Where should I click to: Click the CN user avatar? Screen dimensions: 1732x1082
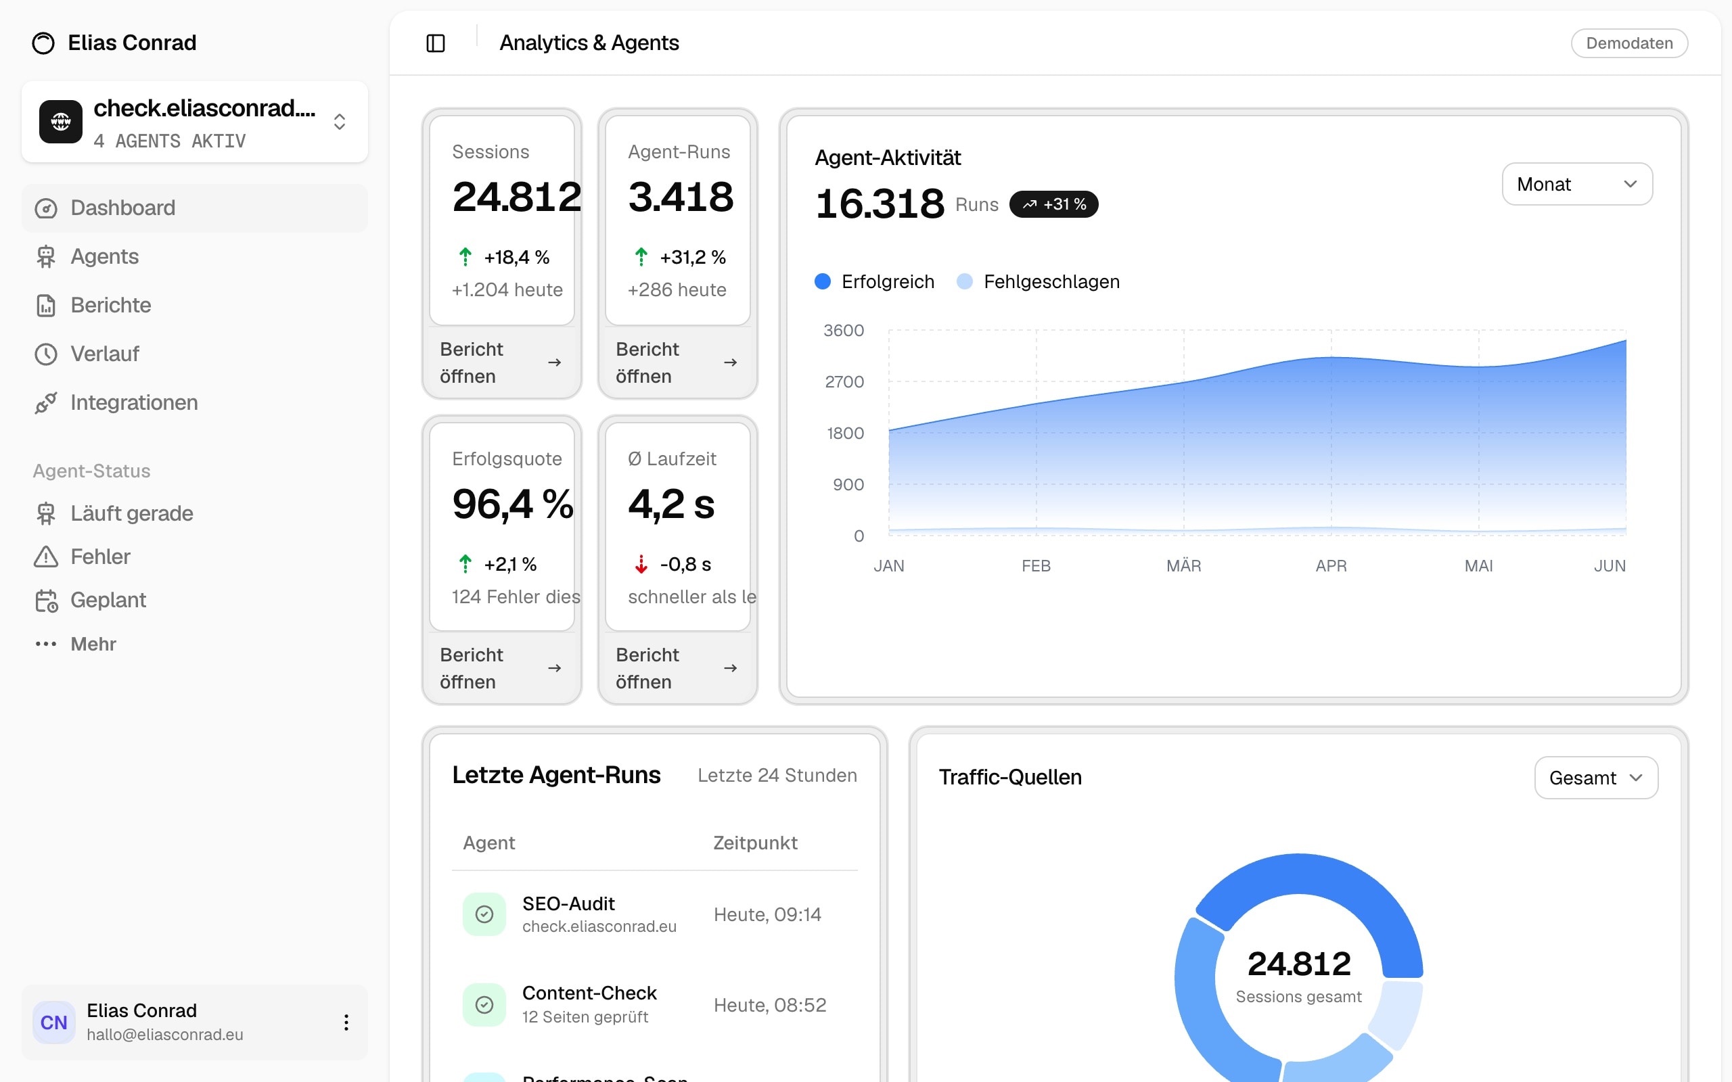pyautogui.click(x=53, y=1022)
